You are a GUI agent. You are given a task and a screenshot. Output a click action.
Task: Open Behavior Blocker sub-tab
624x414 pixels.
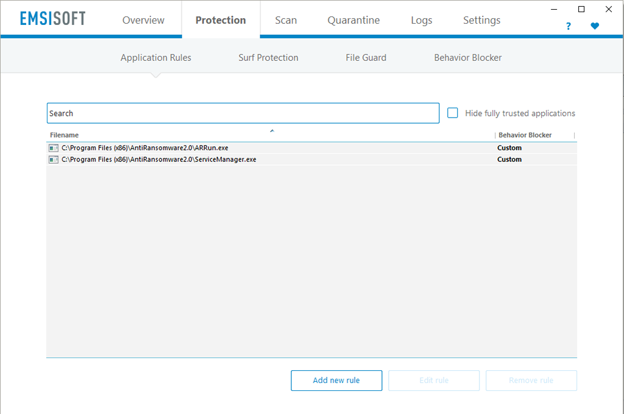(468, 58)
